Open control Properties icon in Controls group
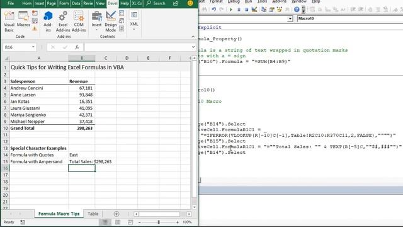The image size is (403, 227). click(x=122, y=13)
